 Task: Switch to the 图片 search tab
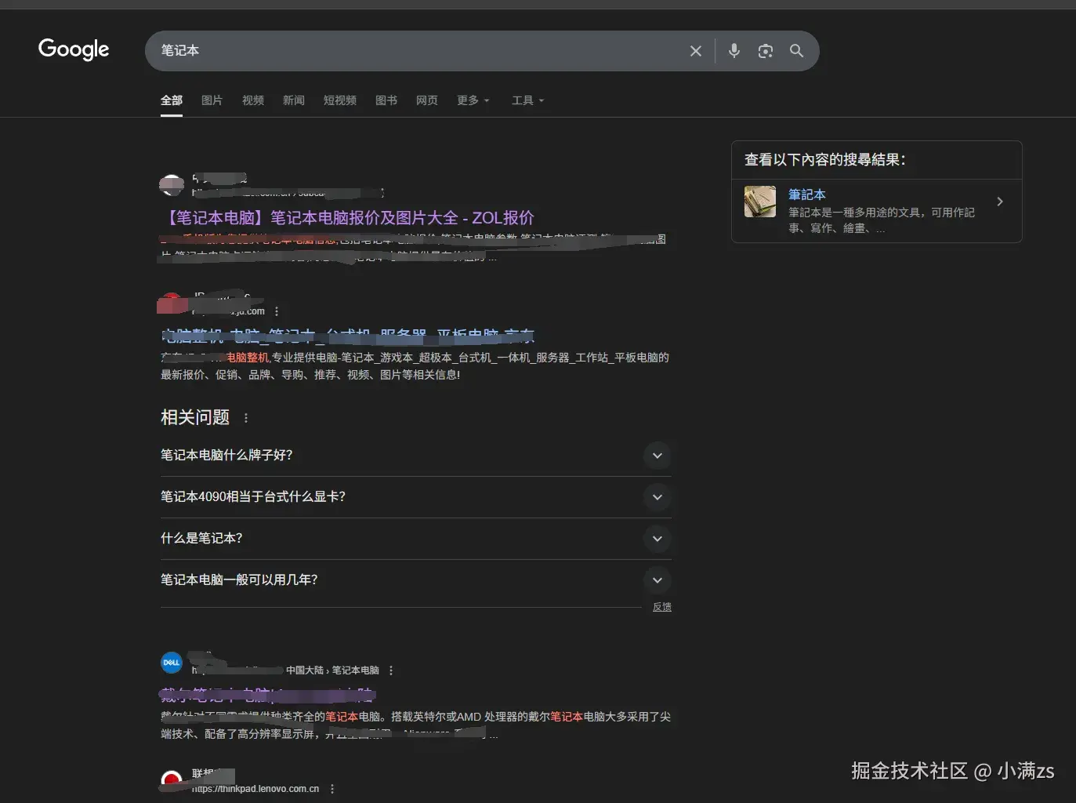point(212,100)
